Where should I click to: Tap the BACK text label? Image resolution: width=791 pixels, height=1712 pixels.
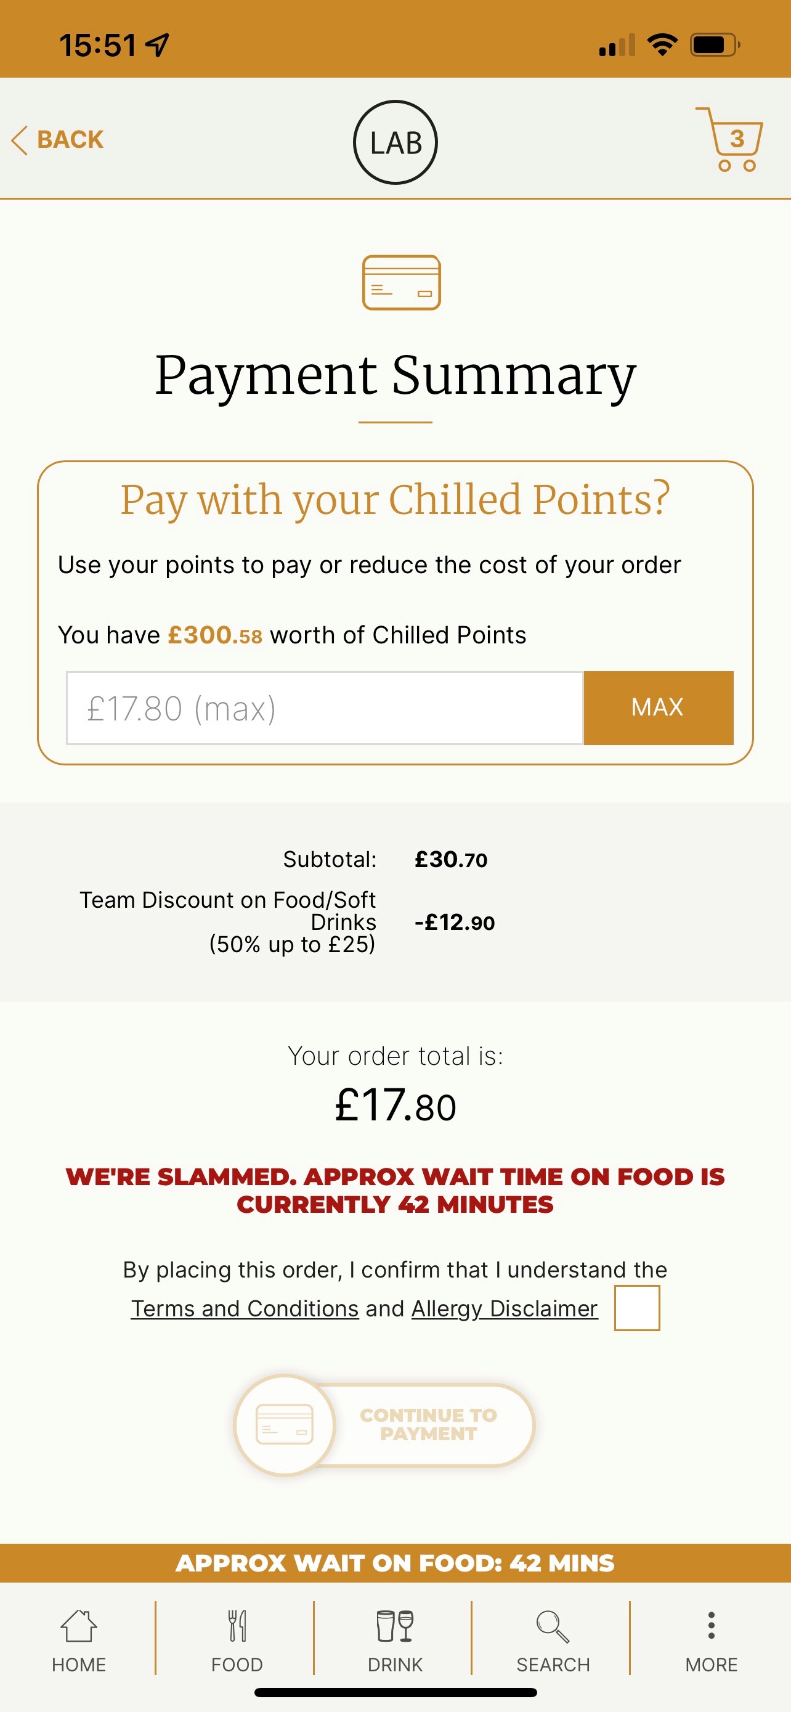point(70,141)
